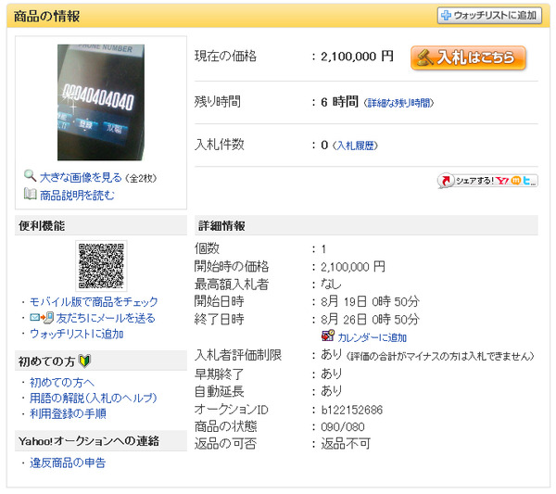The height and width of the screenshot is (494, 556).
Task: Click the 返品不可 value text
Action: tap(346, 444)
